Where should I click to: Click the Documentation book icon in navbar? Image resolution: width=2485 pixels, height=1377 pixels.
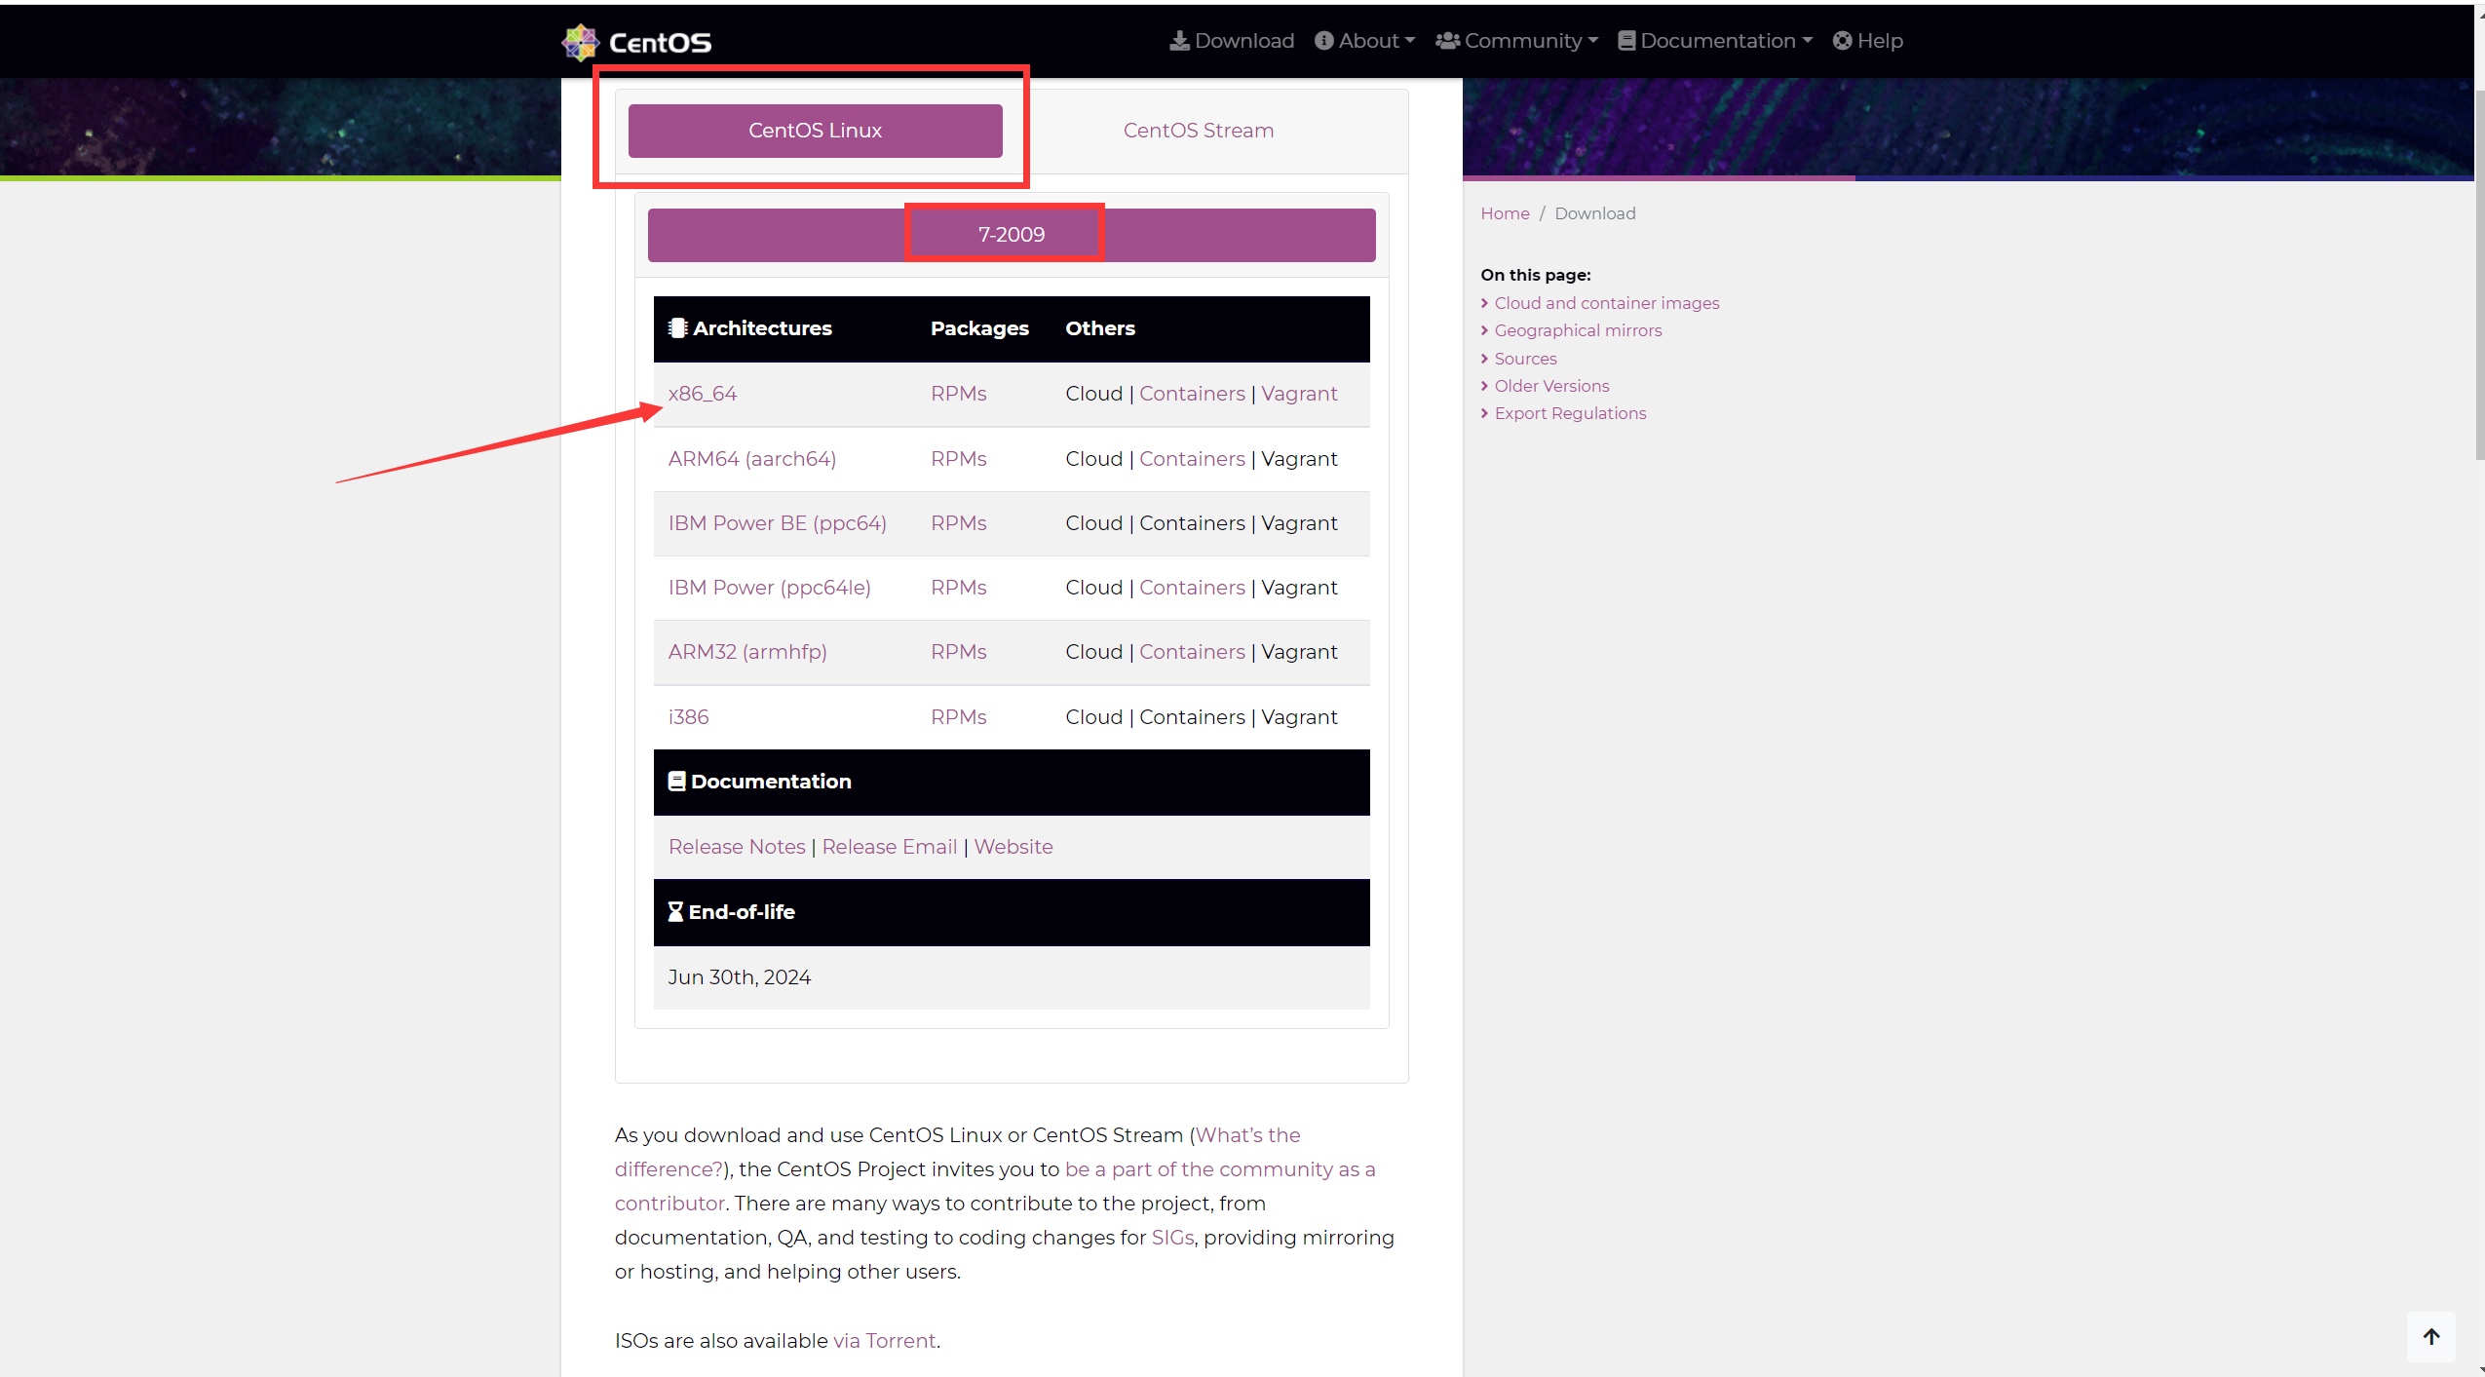point(1626,41)
